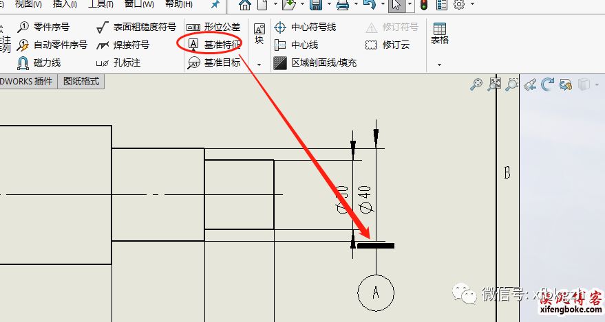Image resolution: width=605 pixels, height=322 pixels.
Task: Click the 3D drawing view icon
Action: click(530, 84)
